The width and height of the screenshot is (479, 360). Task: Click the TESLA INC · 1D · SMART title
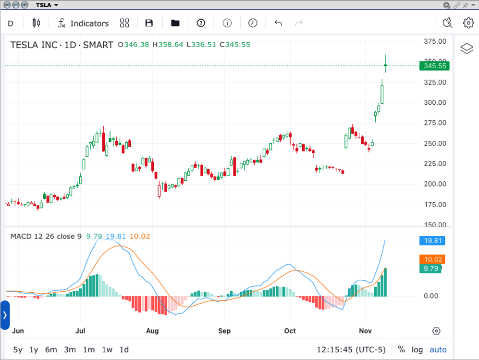pos(61,45)
